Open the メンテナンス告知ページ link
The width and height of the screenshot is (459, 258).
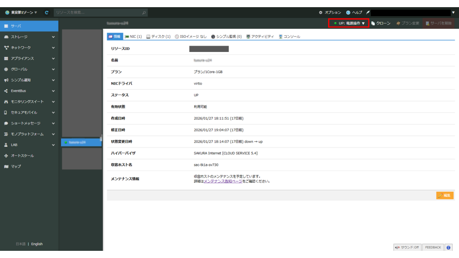coord(223,181)
